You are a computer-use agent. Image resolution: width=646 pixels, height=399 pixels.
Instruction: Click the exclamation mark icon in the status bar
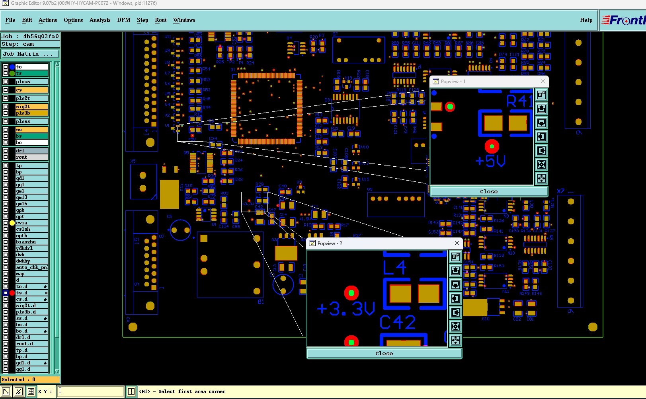tap(131, 391)
